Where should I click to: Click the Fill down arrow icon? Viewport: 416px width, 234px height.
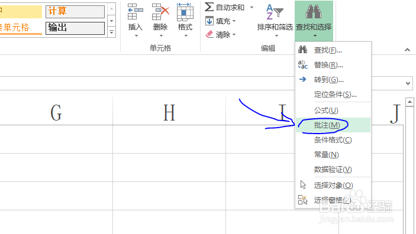tap(209, 21)
